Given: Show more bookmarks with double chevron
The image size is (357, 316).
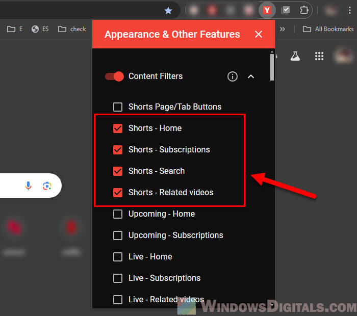Looking at the screenshot, I should pyautogui.click(x=283, y=29).
